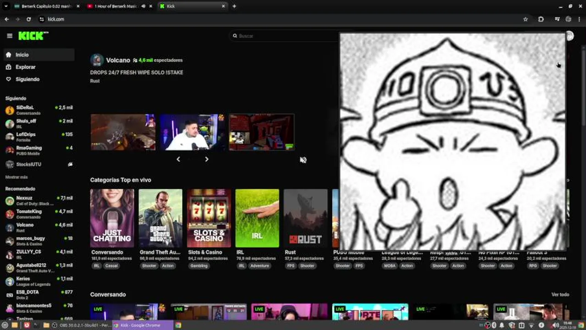Close the Kick tab
The width and height of the screenshot is (586, 330).
(x=223, y=6)
